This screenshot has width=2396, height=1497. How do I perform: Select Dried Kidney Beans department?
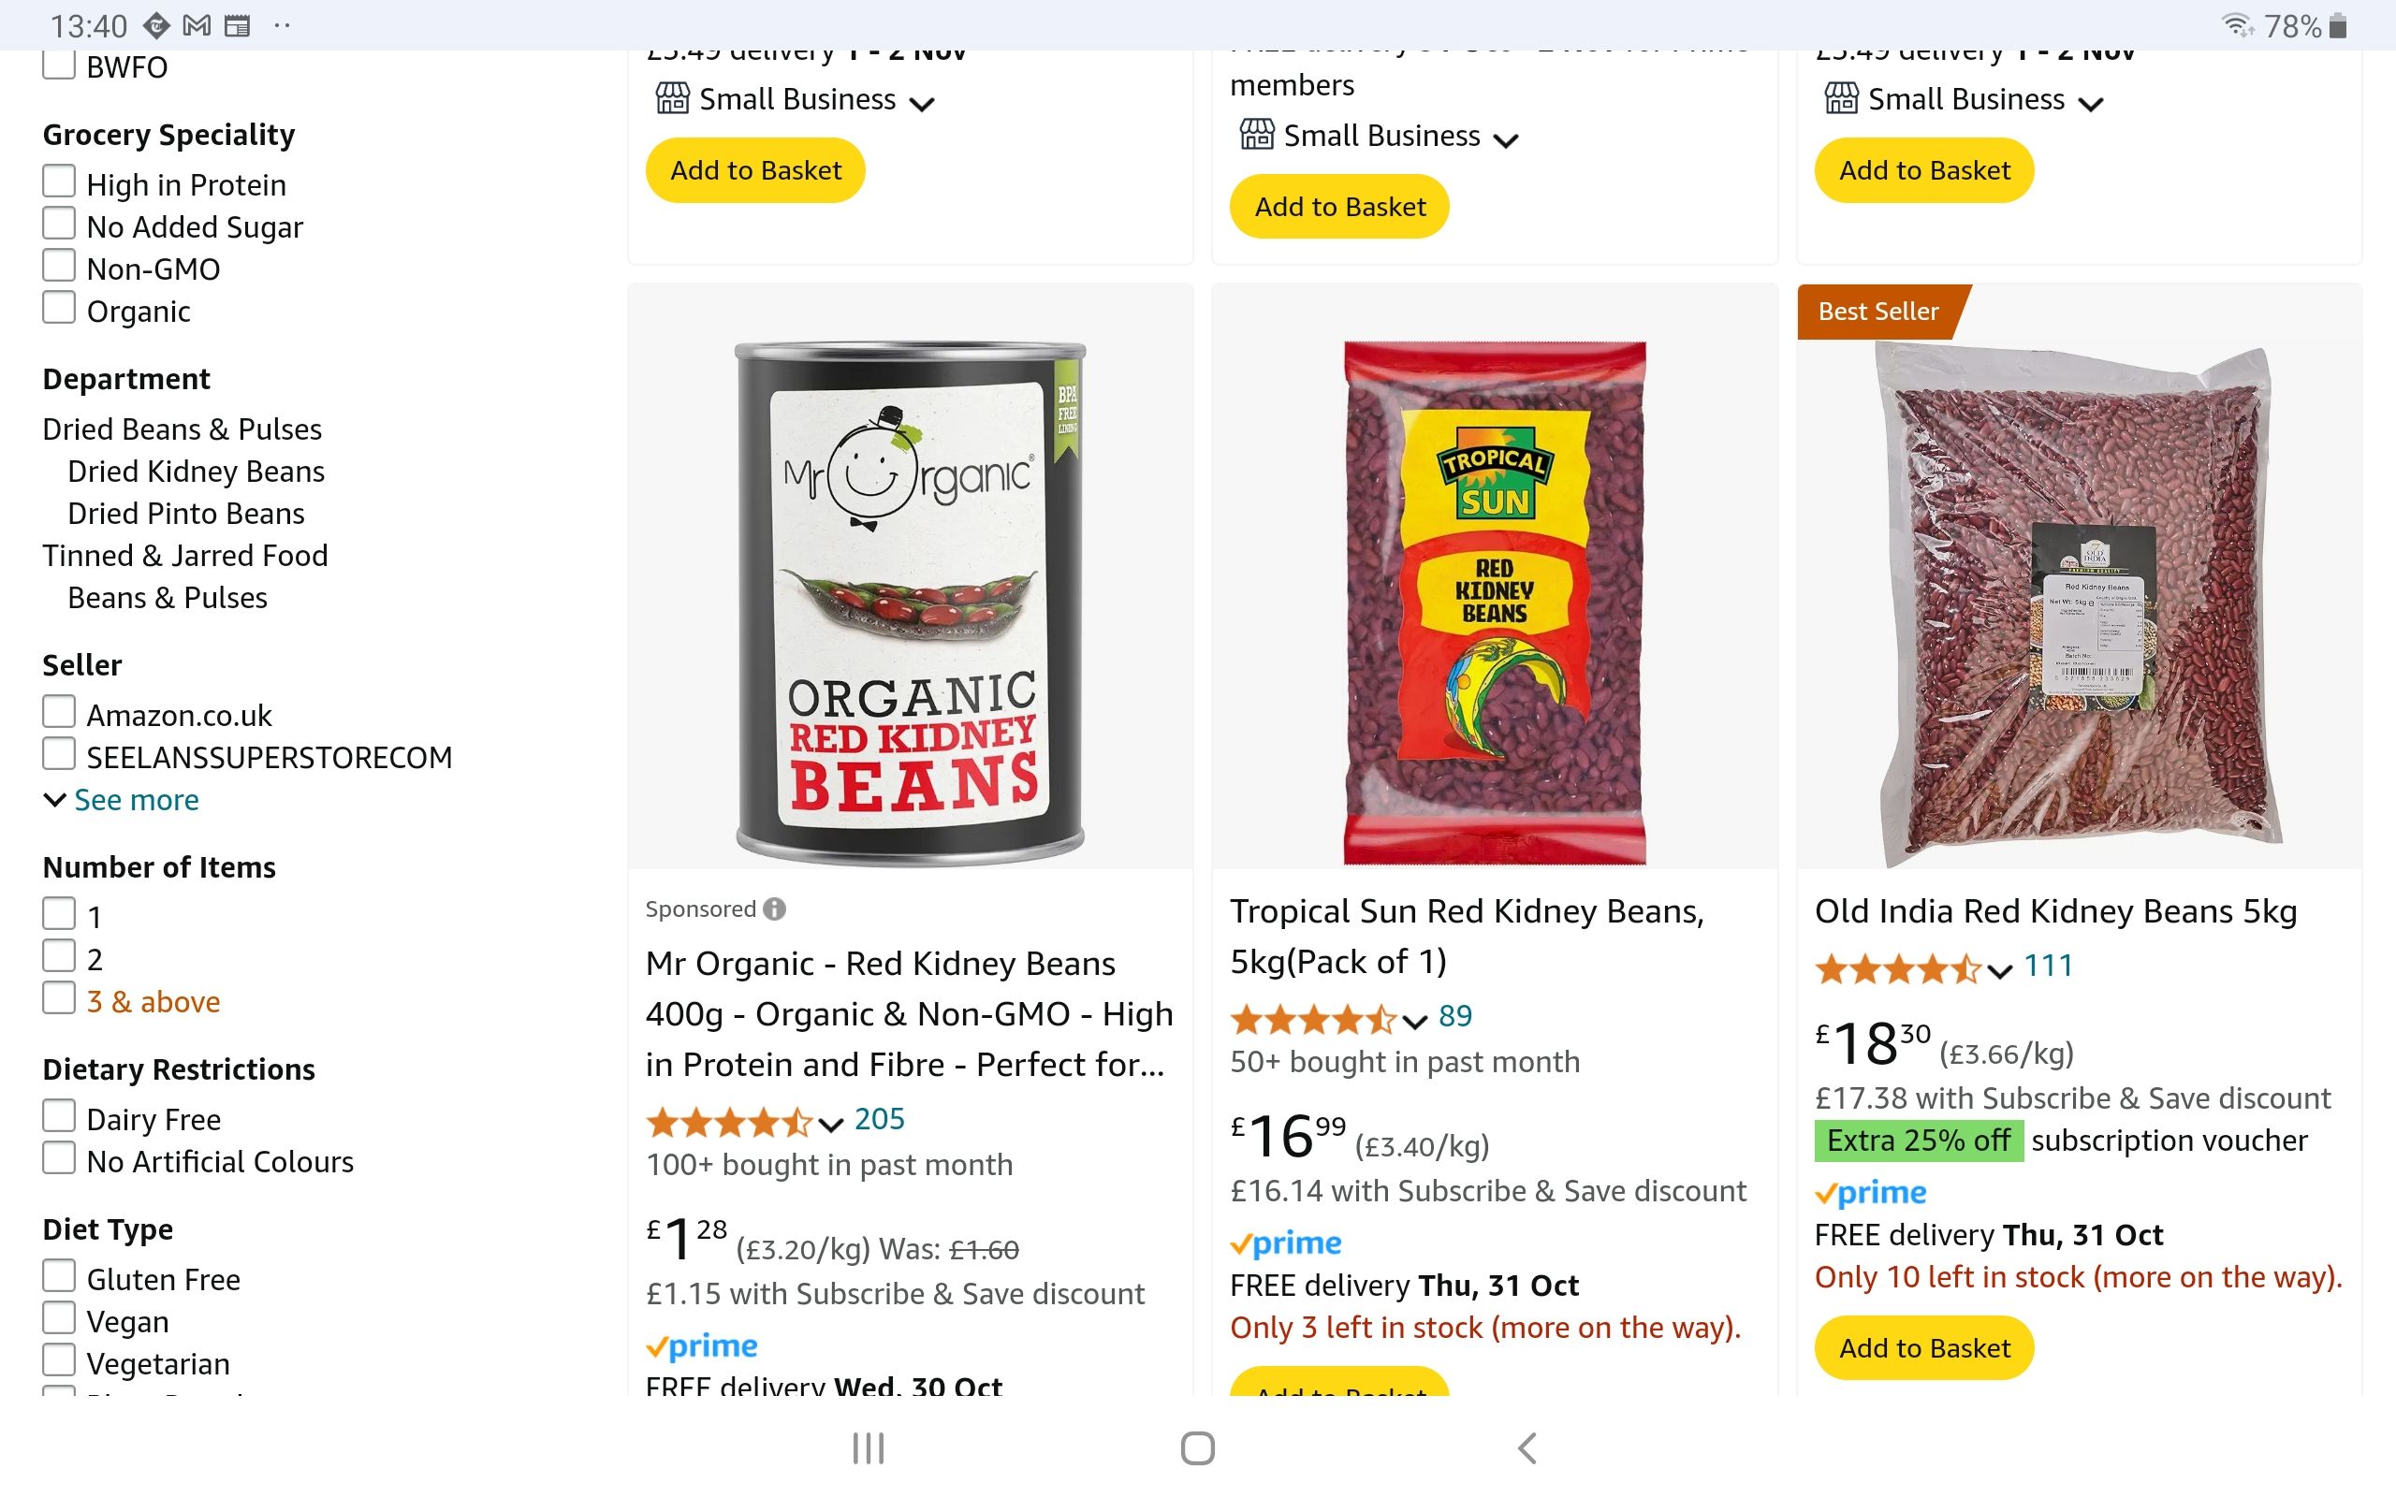coord(195,472)
